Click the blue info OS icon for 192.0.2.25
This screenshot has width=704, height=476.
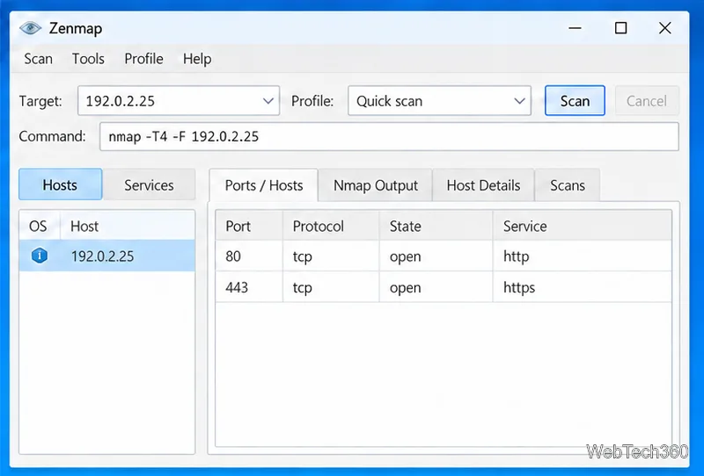click(x=40, y=256)
